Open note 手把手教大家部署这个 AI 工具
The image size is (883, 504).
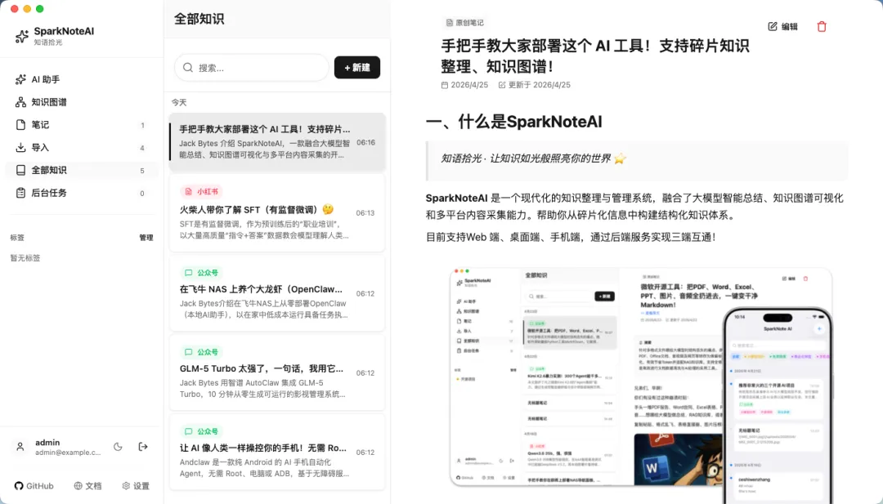click(278, 142)
